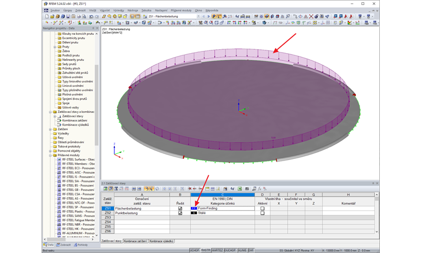
Task: Expand the Pomocné objekty tree node
Action: pyautogui.click(x=51, y=151)
